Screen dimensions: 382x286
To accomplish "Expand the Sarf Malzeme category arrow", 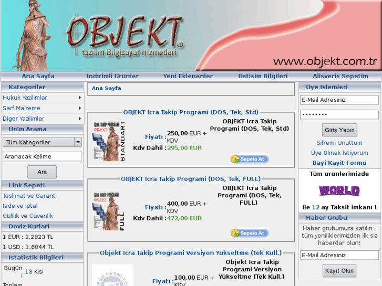I will click(x=80, y=108).
